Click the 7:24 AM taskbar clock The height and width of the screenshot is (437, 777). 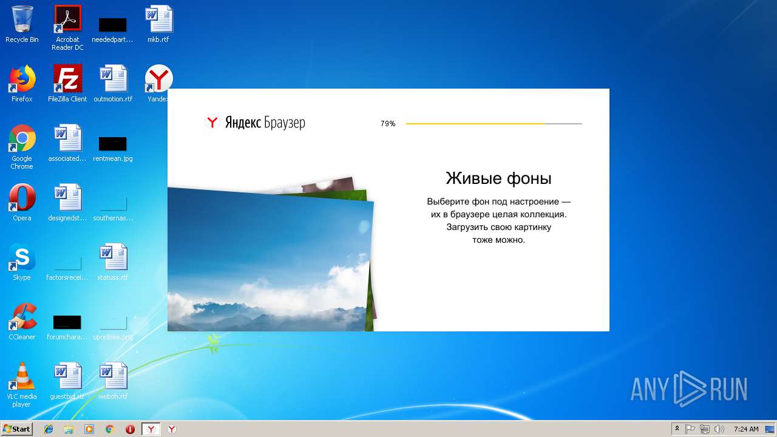click(x=746, y=429)
